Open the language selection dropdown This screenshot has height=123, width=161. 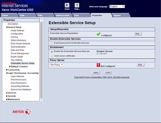(x=117, y=7)
